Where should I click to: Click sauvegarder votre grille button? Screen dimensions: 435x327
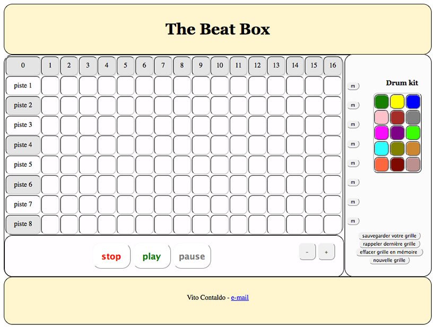pos(389,236)
